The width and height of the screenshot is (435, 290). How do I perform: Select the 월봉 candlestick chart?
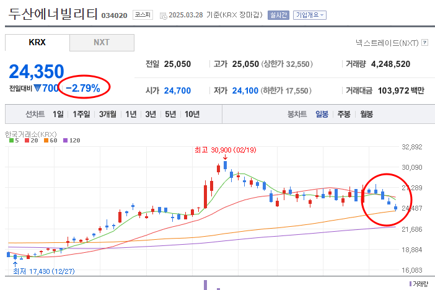pyautogui.click(x=366, y=114)
